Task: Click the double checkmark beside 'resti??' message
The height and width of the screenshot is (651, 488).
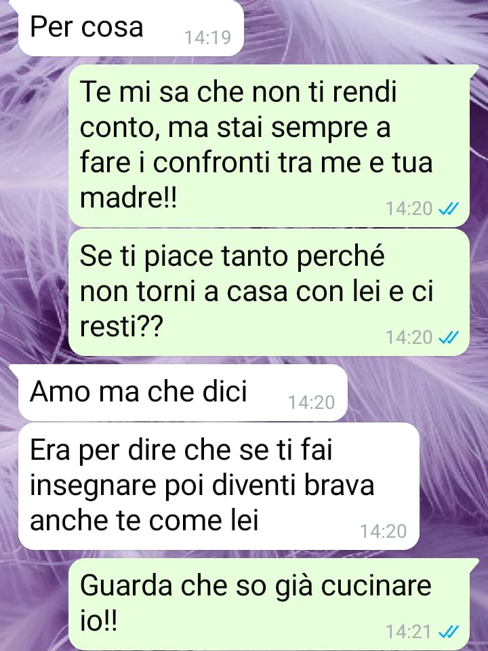Action: click(x=449, y=338)
